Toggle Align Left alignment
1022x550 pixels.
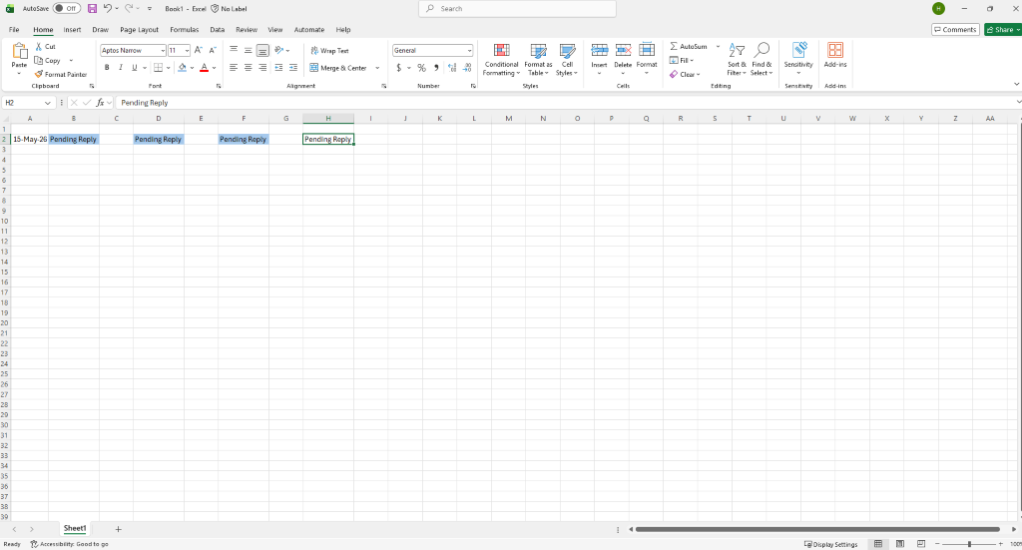(x=234, y=68)
